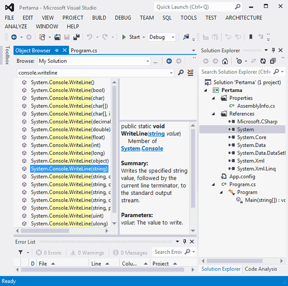Click the Open File toolbar icon
Image resolution: width=288 pixels, height=286 pixels.
coord(57,37)
